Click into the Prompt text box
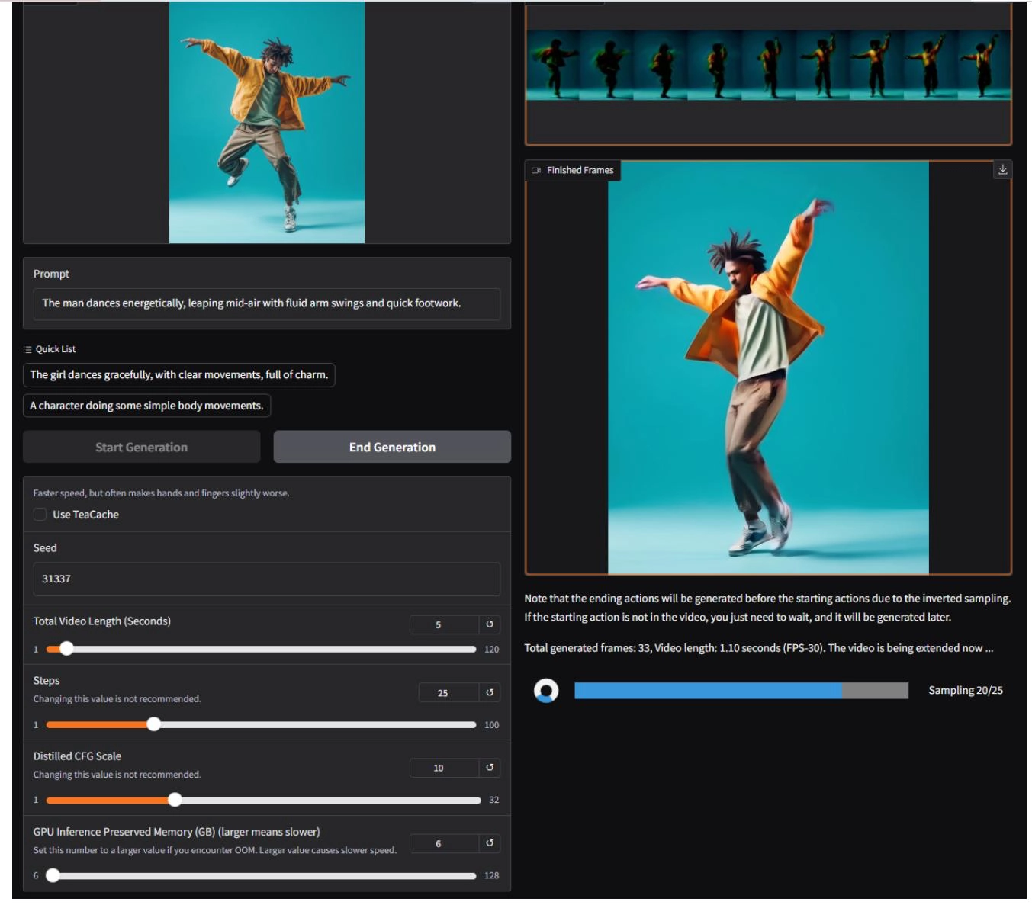This screenshot has height=905, width=1032. (266, 303)
